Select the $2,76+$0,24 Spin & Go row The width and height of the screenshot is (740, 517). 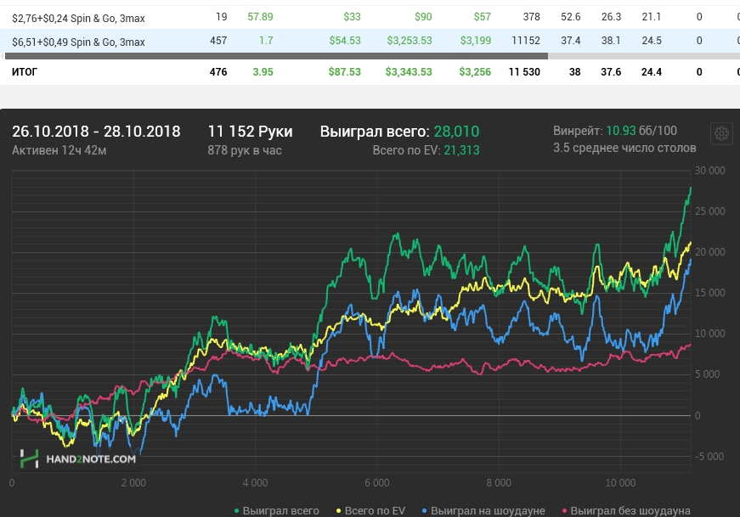tap(78, 16)
